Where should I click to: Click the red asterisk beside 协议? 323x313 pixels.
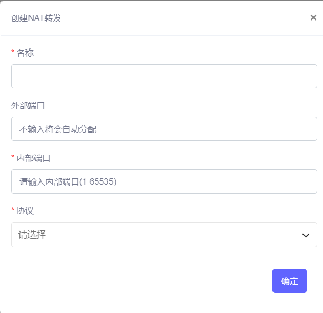point(13,209)
